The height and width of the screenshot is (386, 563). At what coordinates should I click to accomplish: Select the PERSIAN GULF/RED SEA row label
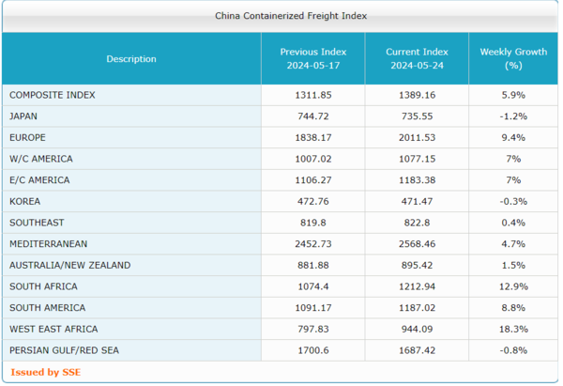(64, 350)
